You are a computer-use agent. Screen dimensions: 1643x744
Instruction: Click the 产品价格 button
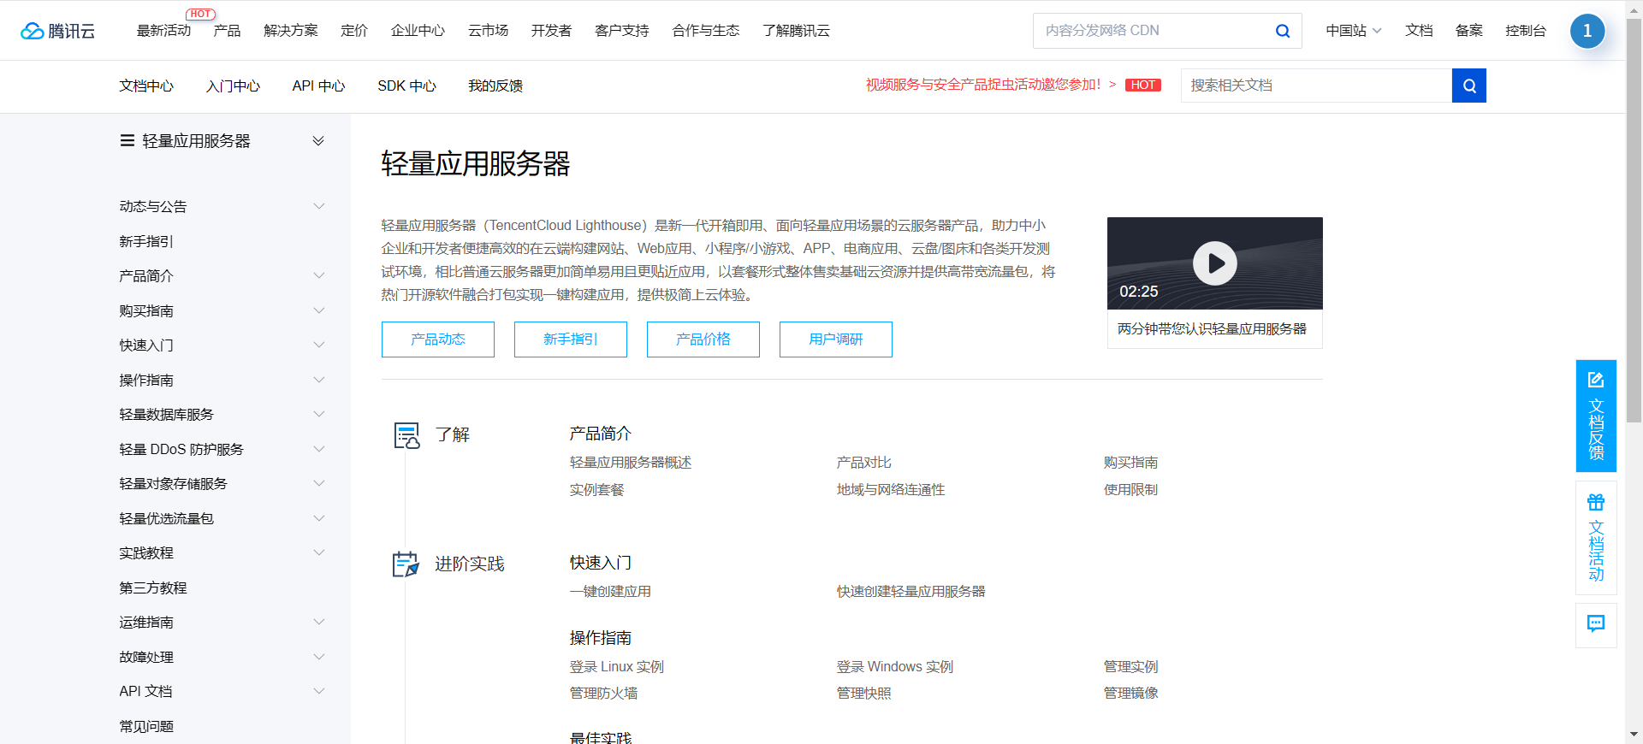[x=703, y=340]
